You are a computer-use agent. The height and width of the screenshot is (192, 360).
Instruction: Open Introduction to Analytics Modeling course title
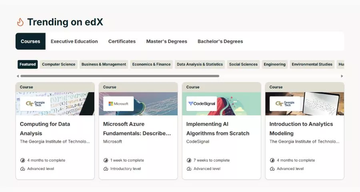pyautogui.click(x=301, y=129)
